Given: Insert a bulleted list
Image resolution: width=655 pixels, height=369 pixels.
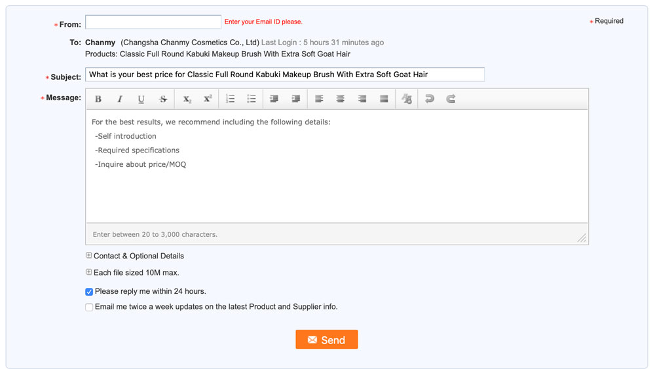Looking at the screenshot, I should tap(252, 99).
